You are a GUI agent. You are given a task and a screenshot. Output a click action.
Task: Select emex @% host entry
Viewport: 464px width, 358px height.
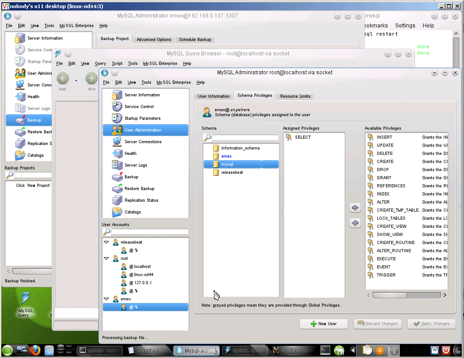146,307
